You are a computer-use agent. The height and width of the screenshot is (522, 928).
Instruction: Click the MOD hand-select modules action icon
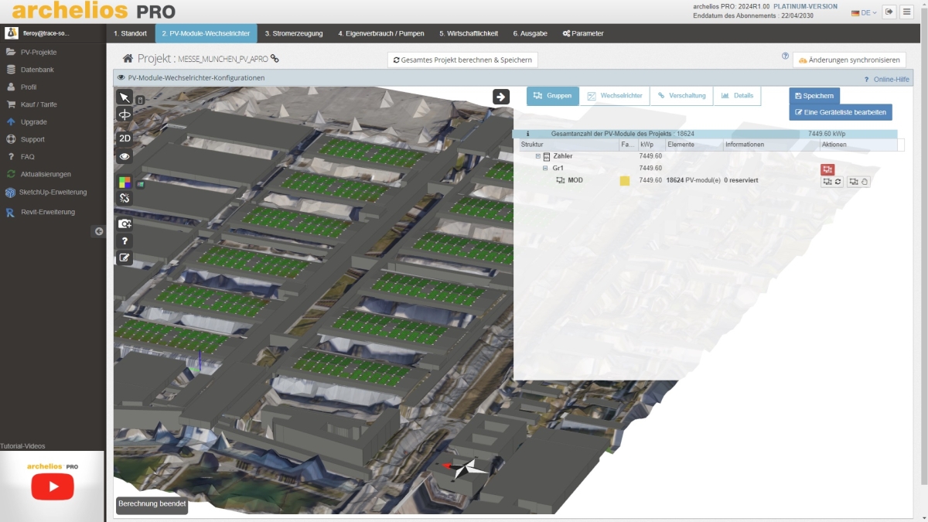click(858, 182)
